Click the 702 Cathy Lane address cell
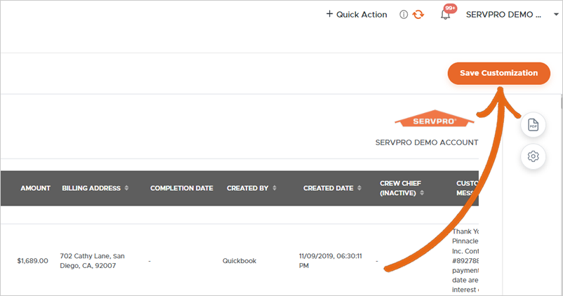The height and width of the screenshot is (296, 563). pyautogui.click(x=95, y=260)
